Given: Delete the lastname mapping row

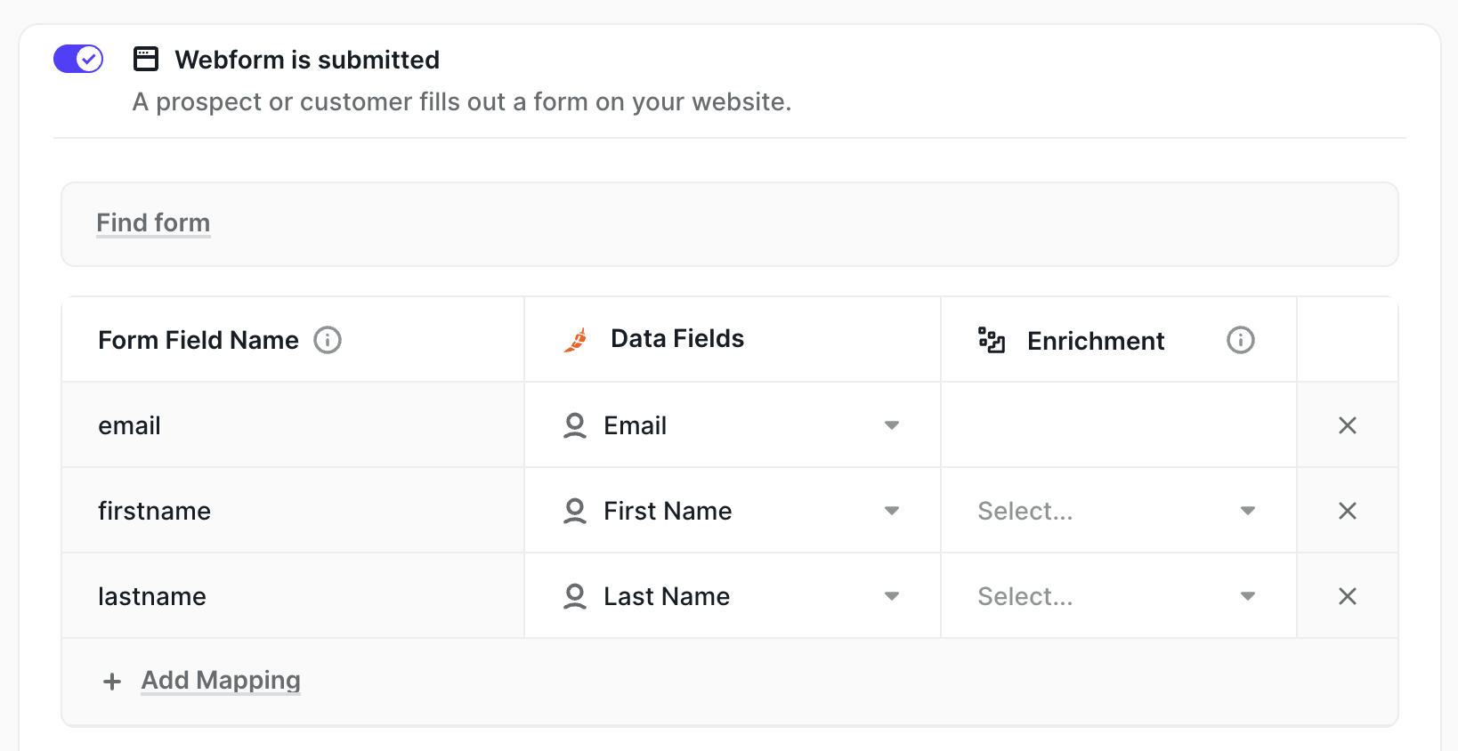Looking at the screenshot, I should [x=1347, y=596].
